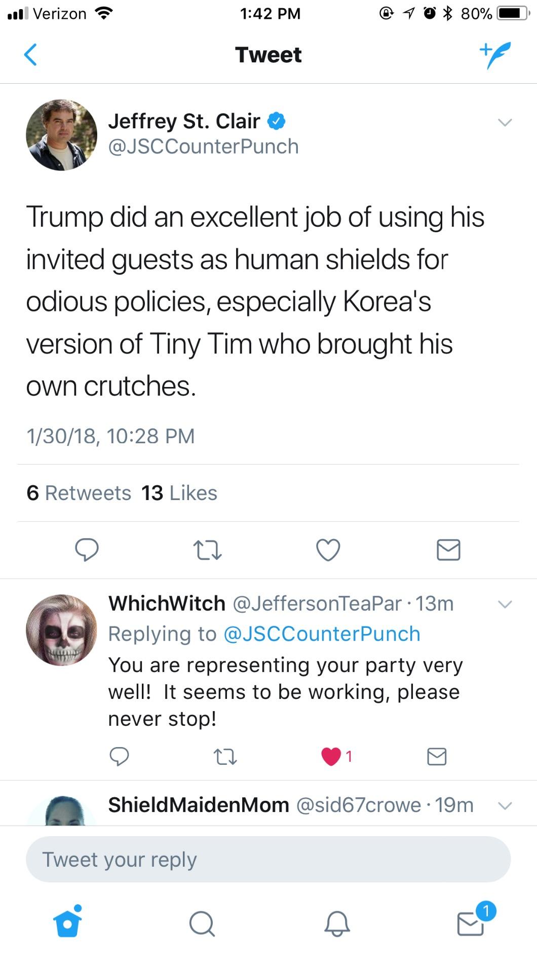The width and height of the screenshot is (537, 956).
Task: Retweet WhichWitch's reply
Action: (x=225, y=757)
